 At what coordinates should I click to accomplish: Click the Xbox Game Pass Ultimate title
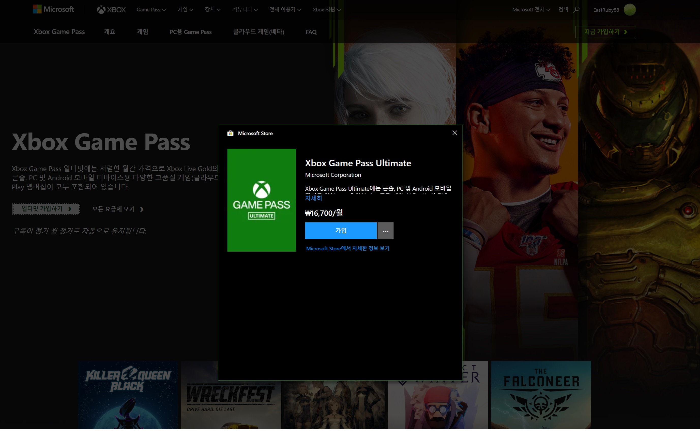358,163
